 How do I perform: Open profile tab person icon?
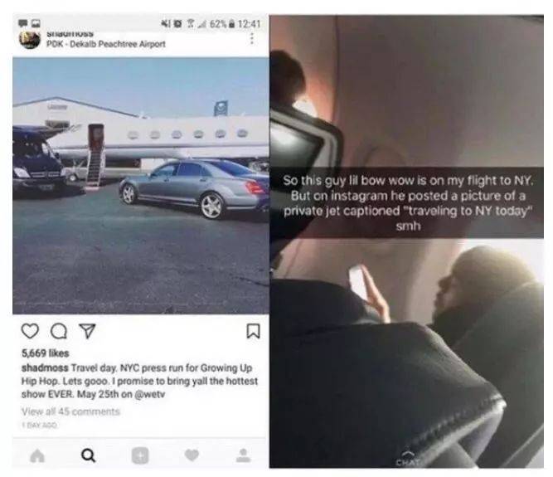pyautogui.click(x=244, y=455)
